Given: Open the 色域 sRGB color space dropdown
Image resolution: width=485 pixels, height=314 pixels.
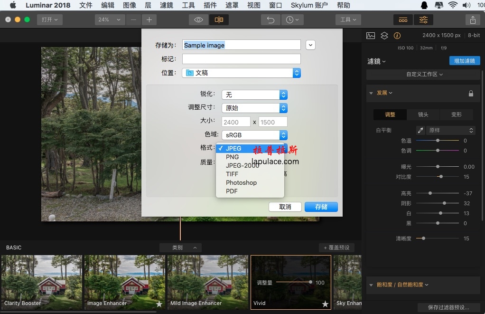Looking at the screenshot, I should (254, 135).
